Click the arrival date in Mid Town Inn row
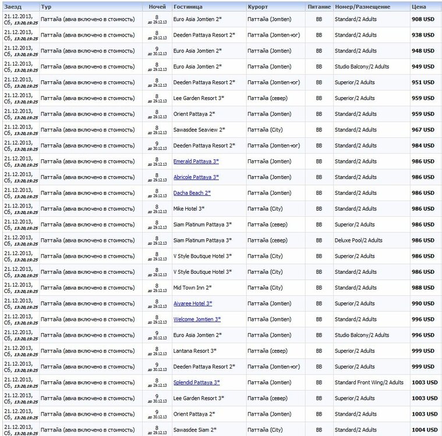 coord(21,288)
